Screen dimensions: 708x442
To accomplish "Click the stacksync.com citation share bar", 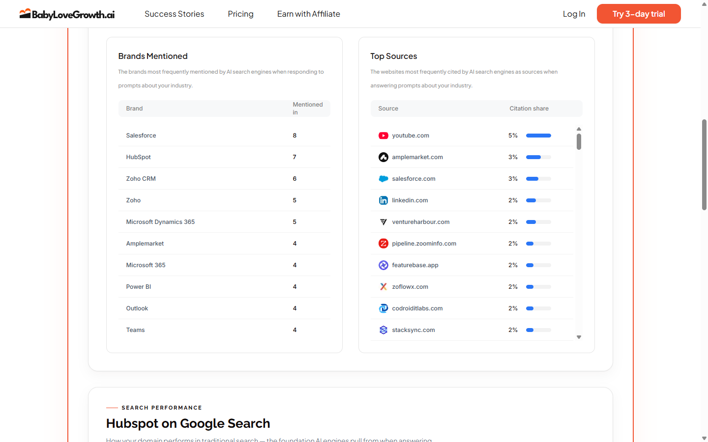I will [x=538, y=330].
